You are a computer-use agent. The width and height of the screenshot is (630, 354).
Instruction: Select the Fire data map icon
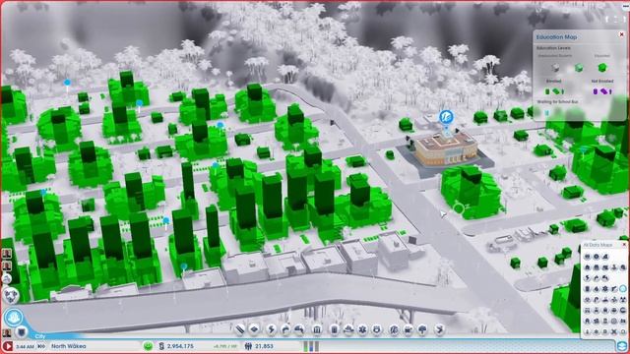[597, 288]
